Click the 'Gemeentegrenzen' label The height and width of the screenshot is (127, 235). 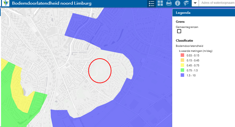point(187,27)
